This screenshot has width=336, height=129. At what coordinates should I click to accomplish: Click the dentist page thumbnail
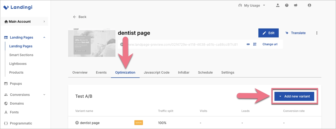pyautogui.click(x=92, y=43)
